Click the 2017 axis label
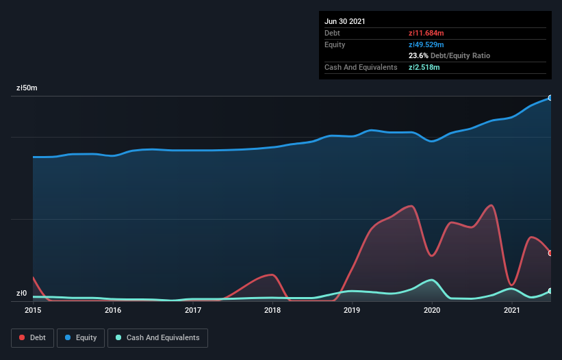The image size is (562, 360). tap(193, 310)
